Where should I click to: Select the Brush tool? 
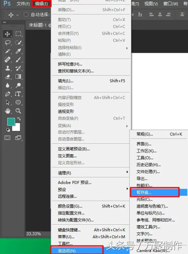[18, 60]
